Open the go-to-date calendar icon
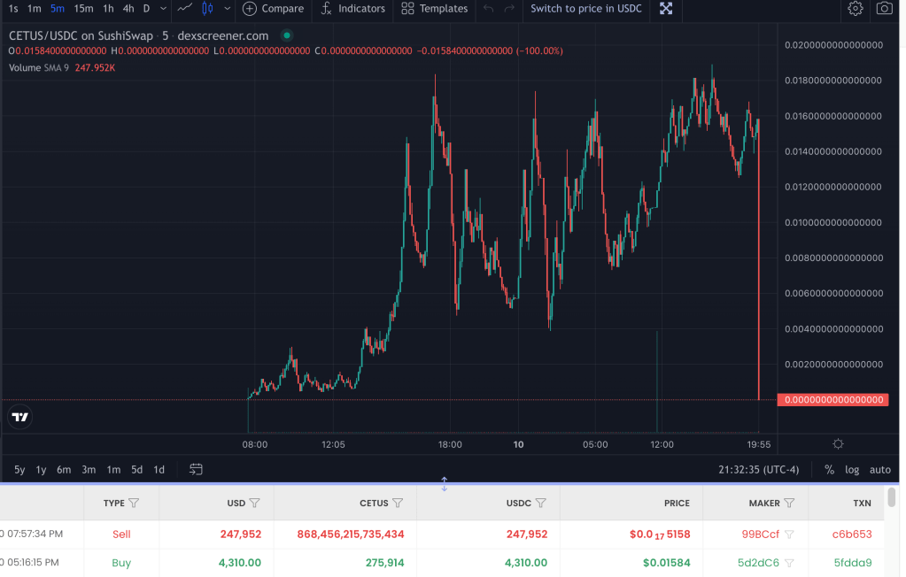The width and height of the screenshot is (906, 577). click(196, 469)
